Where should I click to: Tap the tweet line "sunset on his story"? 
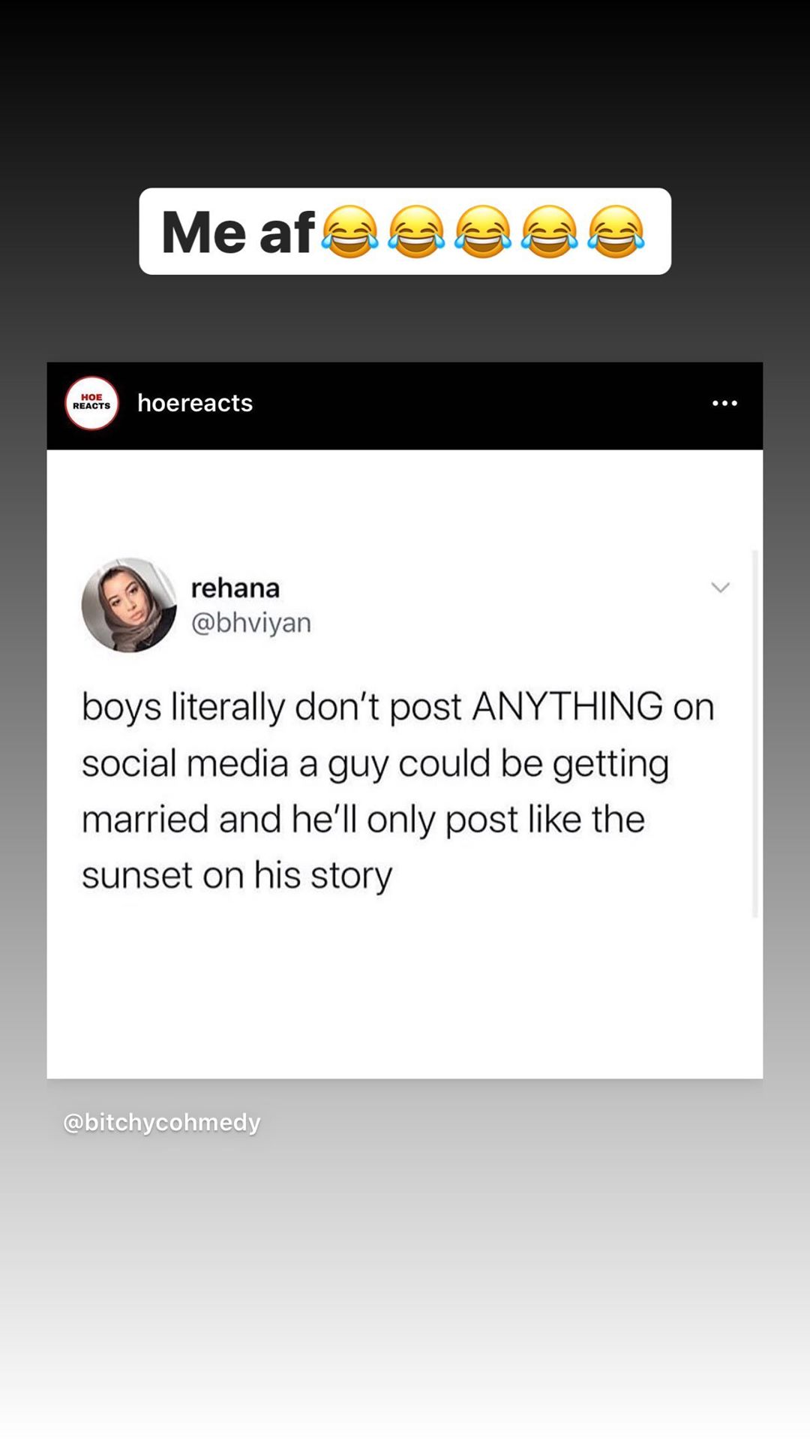tap(237, 875)
